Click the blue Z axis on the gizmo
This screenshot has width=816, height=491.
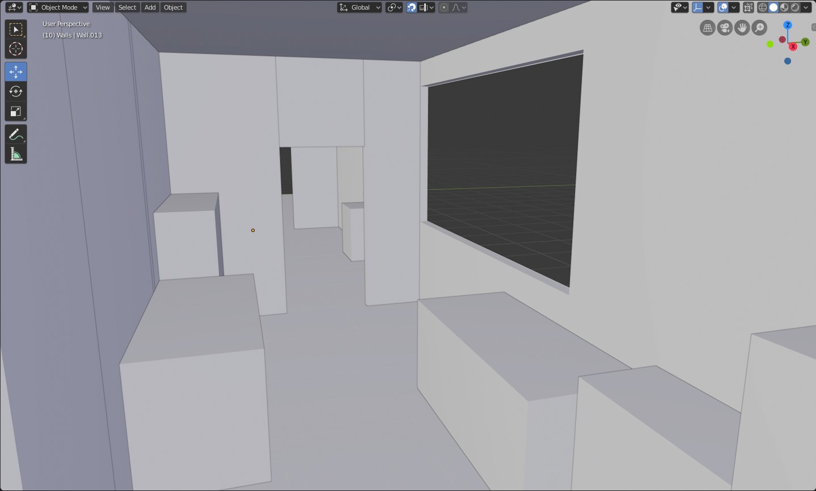click(788, 26)
